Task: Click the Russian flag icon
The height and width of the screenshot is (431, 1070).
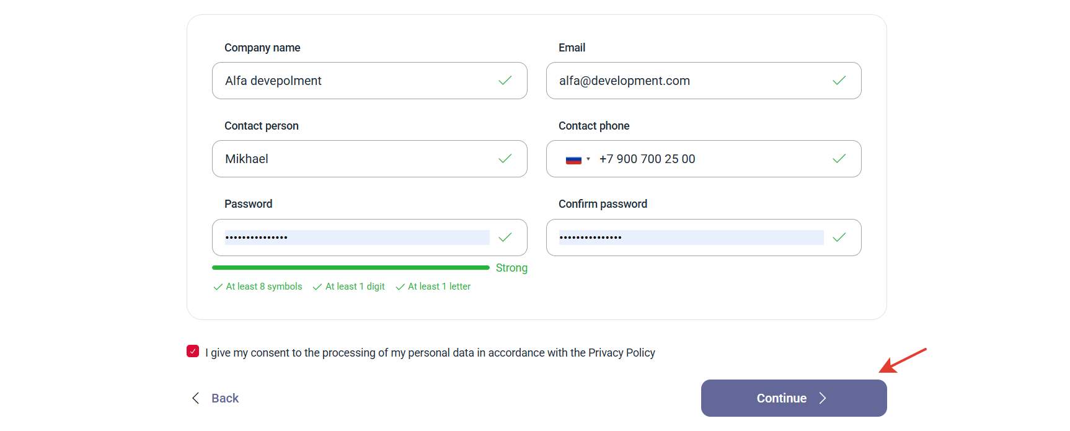Action: (573, 159)
